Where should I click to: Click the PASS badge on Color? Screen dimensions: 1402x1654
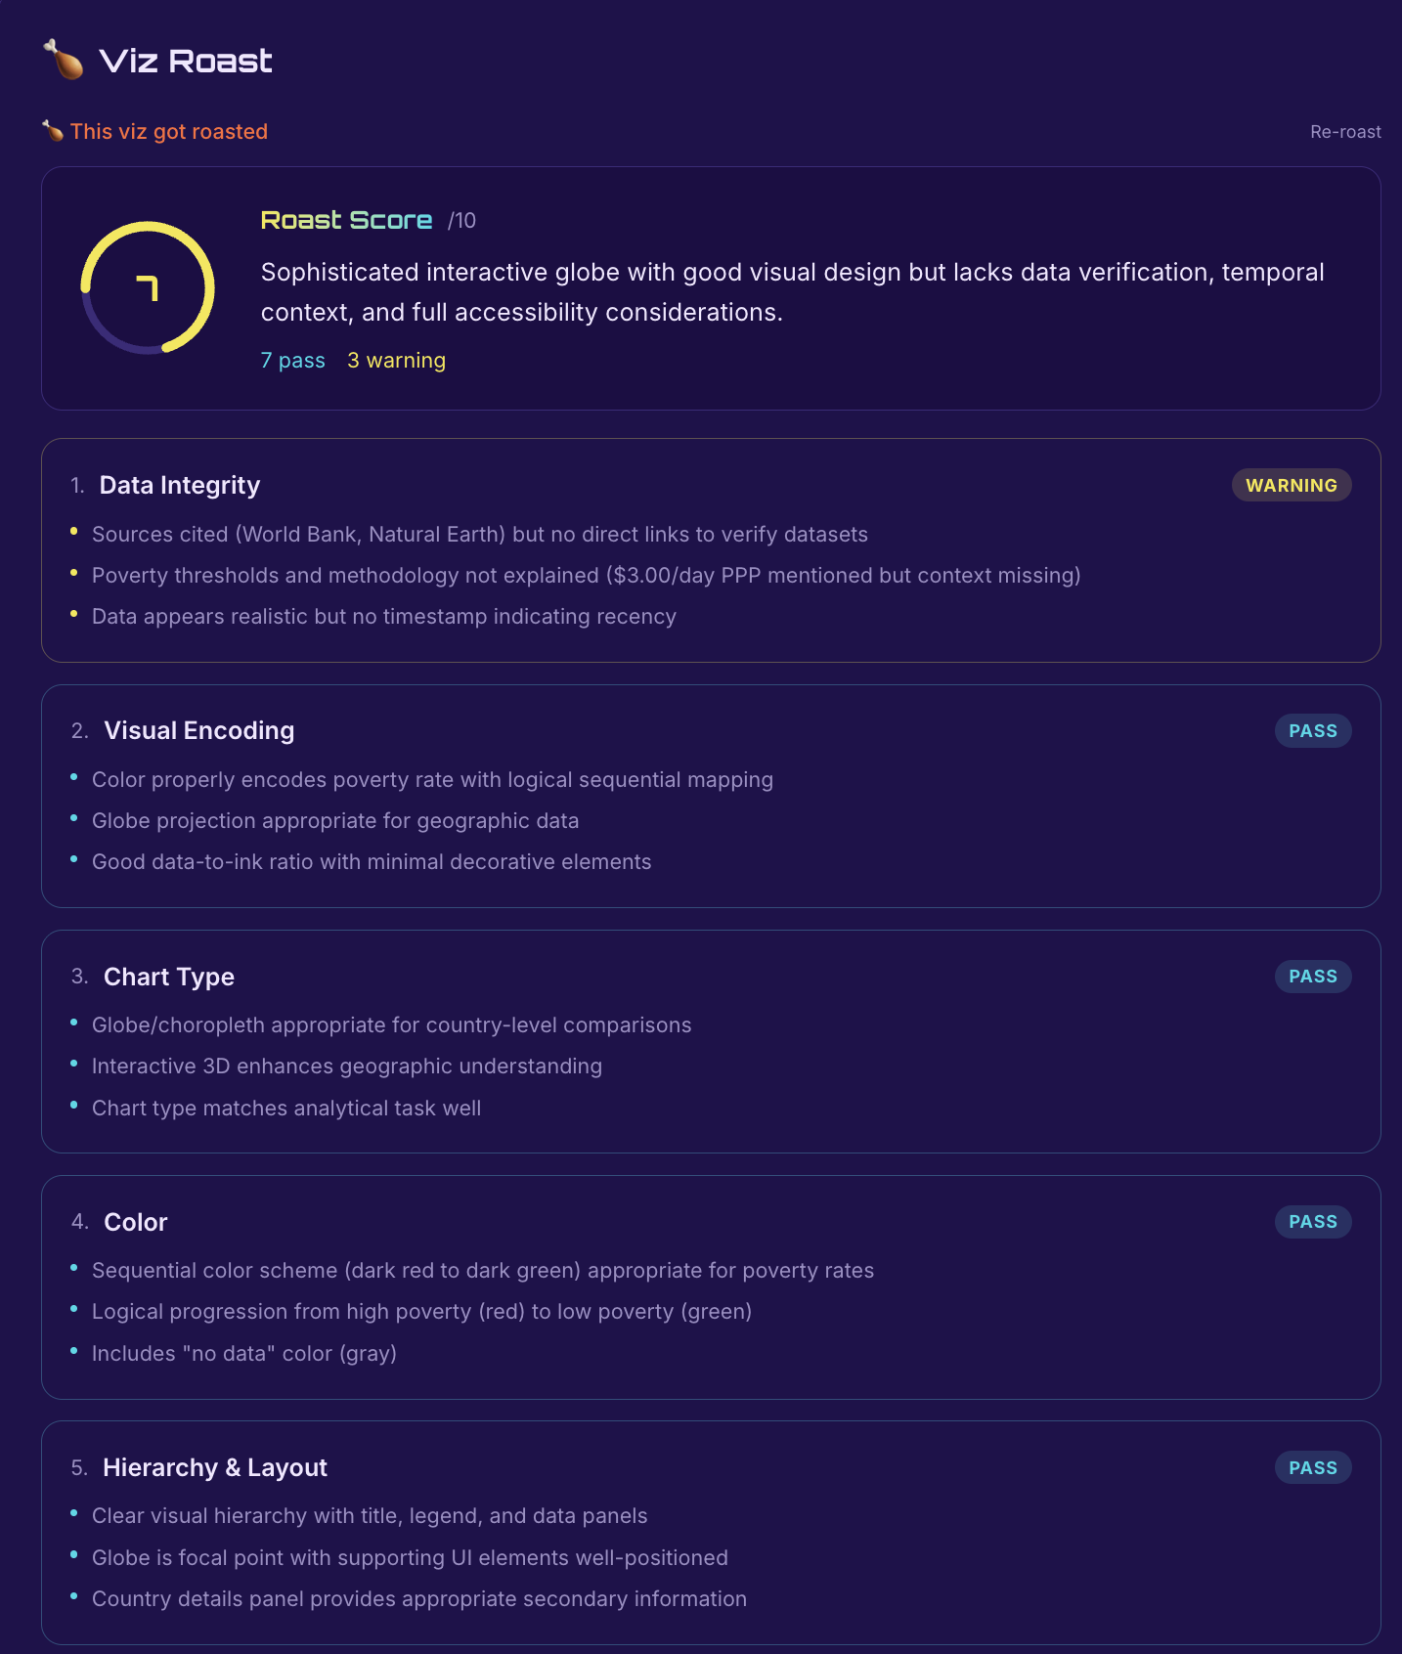(x=1313, y=1222)
